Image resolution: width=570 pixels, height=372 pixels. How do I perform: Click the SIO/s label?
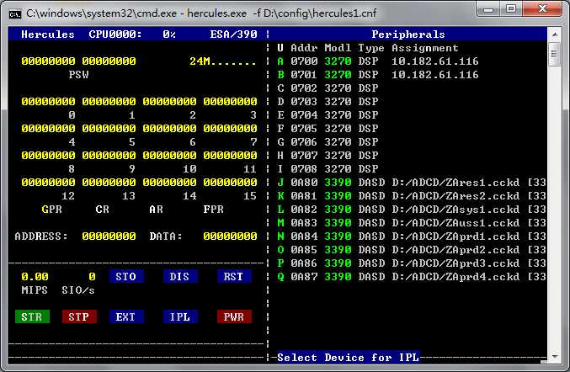pyautogui.click(x=78, y=290)
